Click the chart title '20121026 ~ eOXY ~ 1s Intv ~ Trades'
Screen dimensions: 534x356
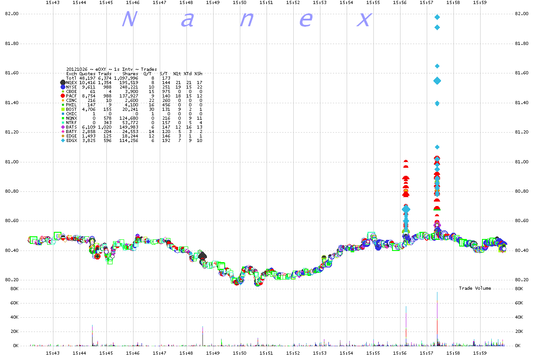111,69
